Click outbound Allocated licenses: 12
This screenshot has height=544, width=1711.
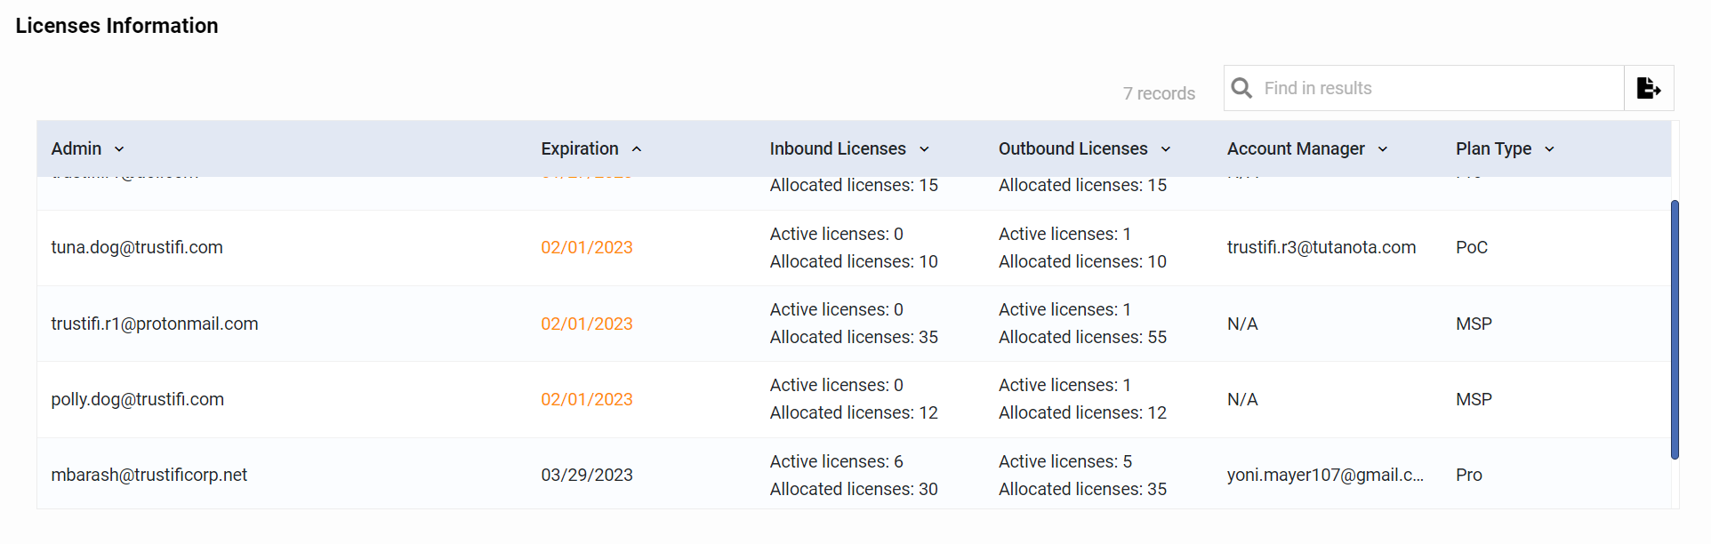1082,412
